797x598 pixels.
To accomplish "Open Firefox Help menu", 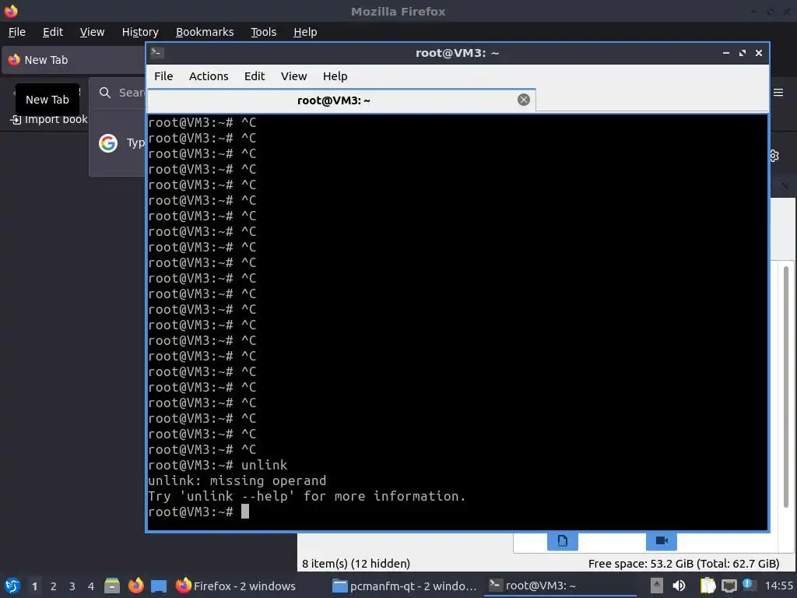I will [x=305, y=32].
